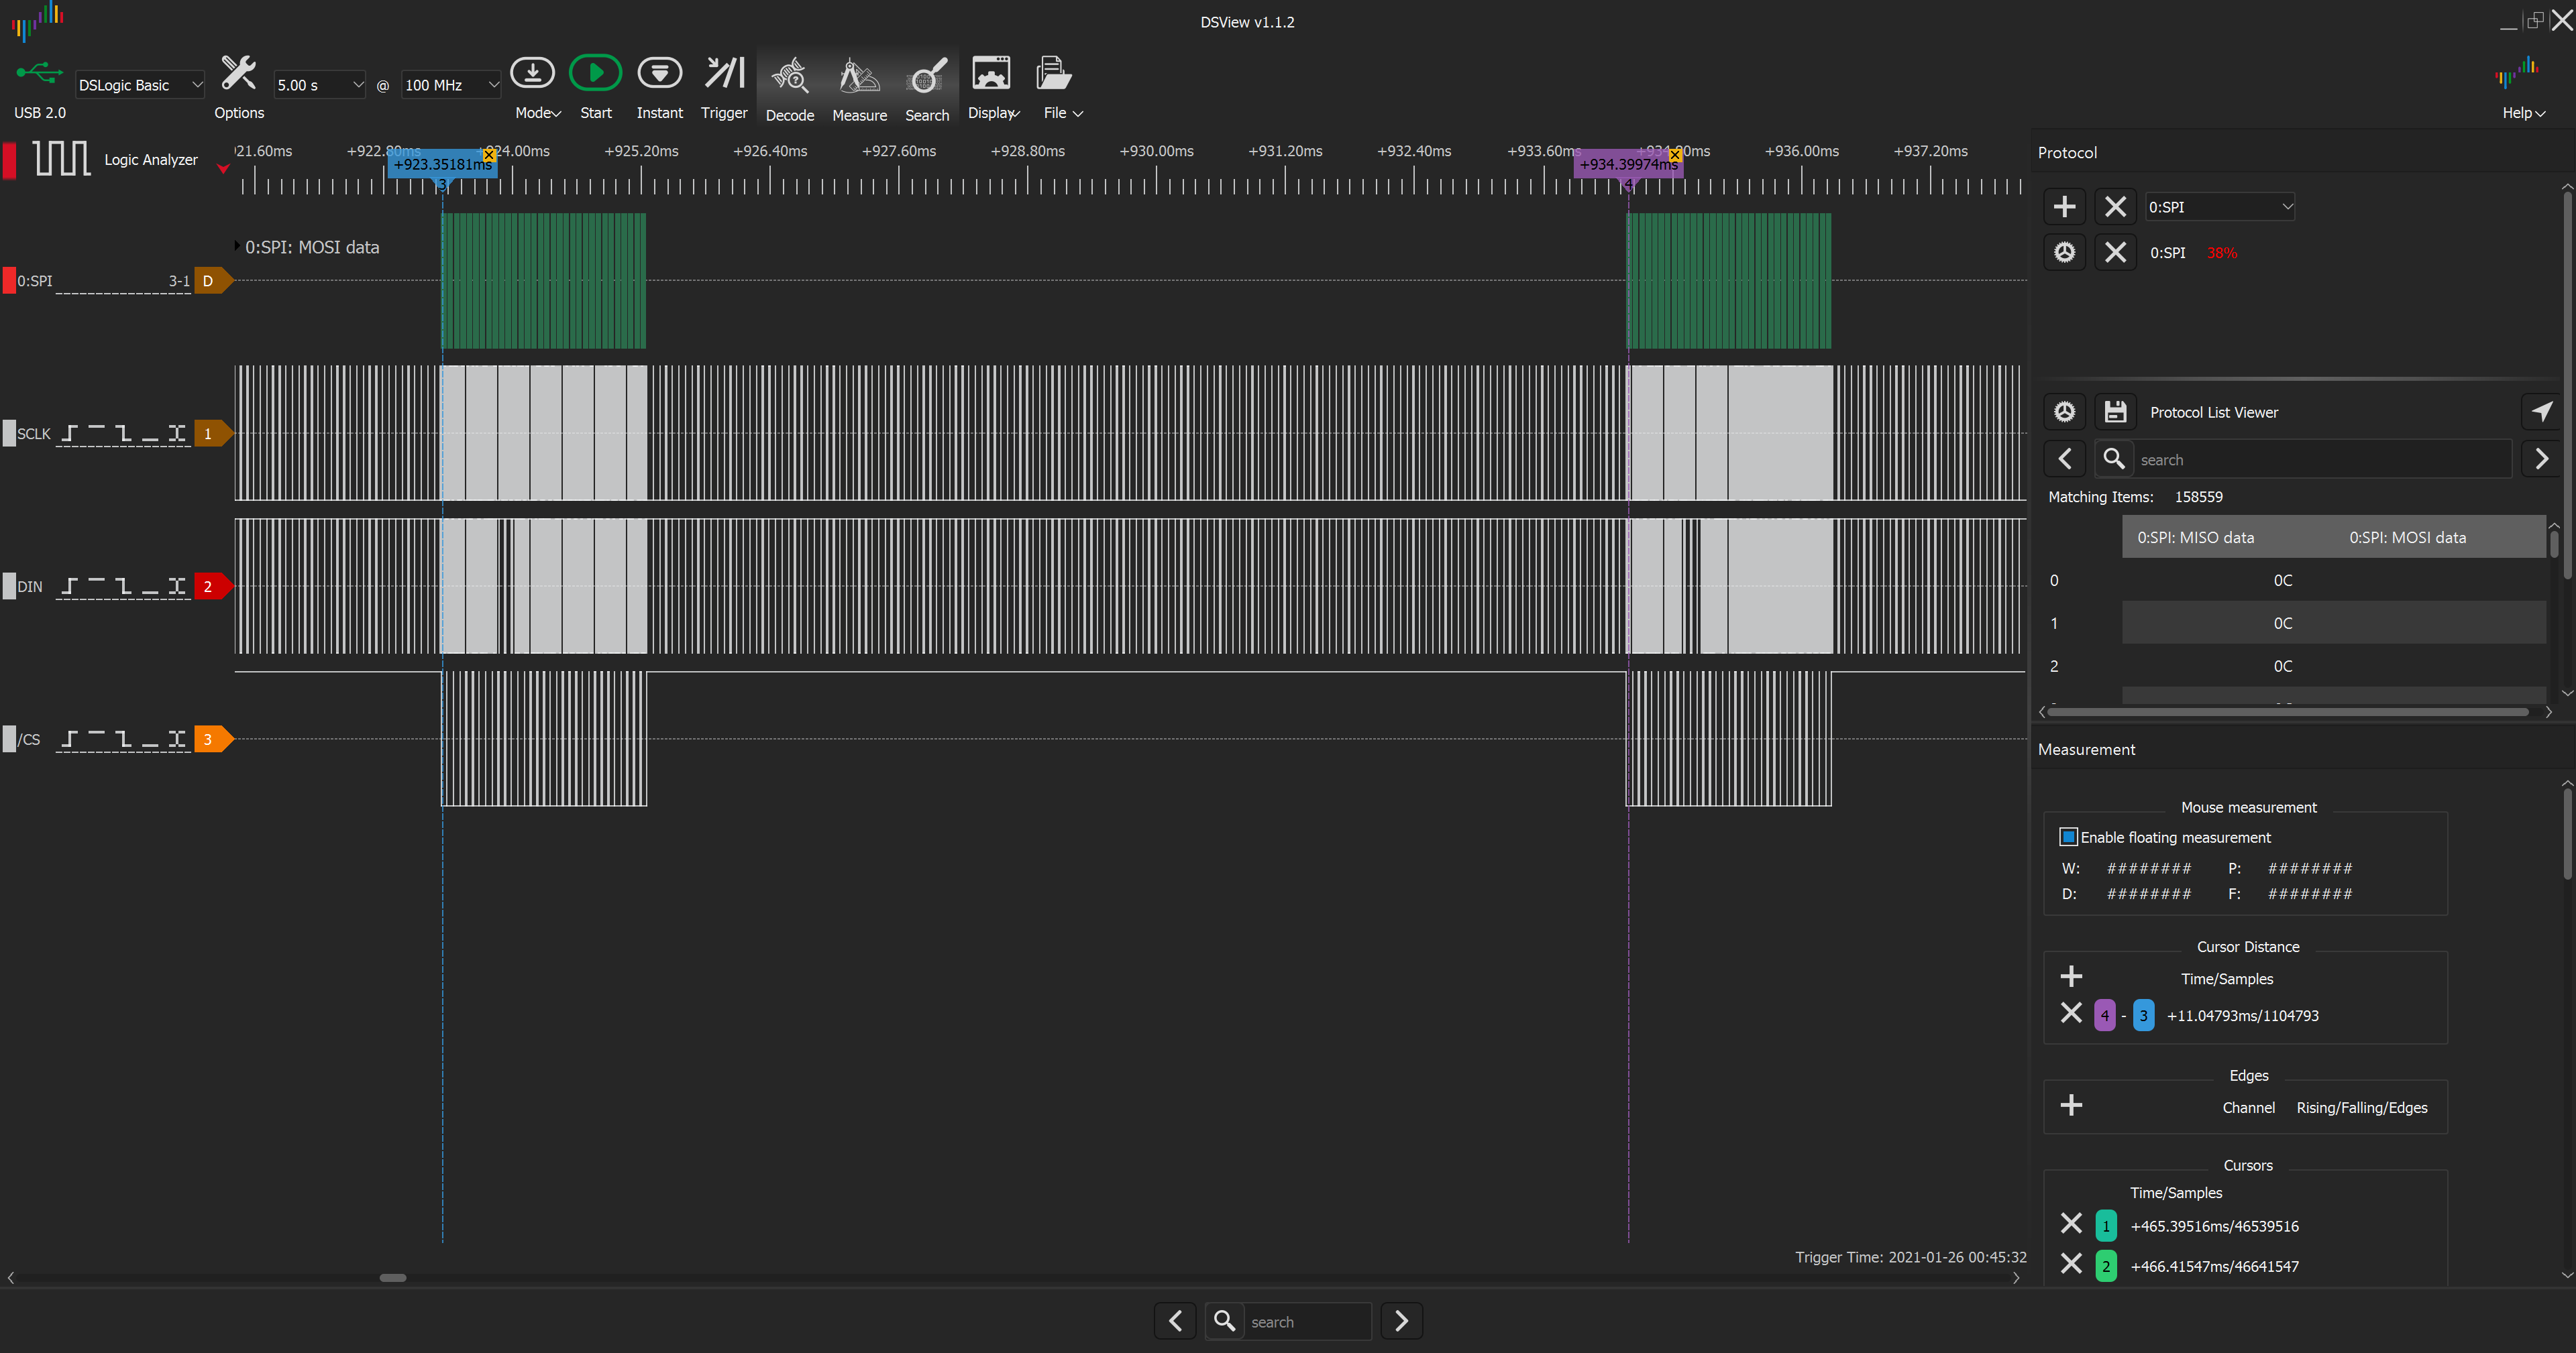
Task: Set rising edge trigger on SCLK
Action: click(x=70, y=434)
